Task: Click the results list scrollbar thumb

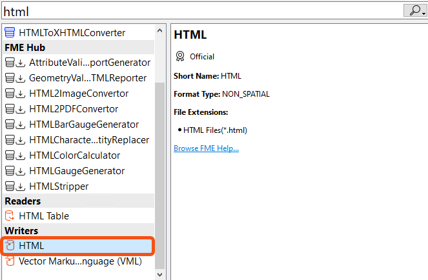Action: point(160,175)
